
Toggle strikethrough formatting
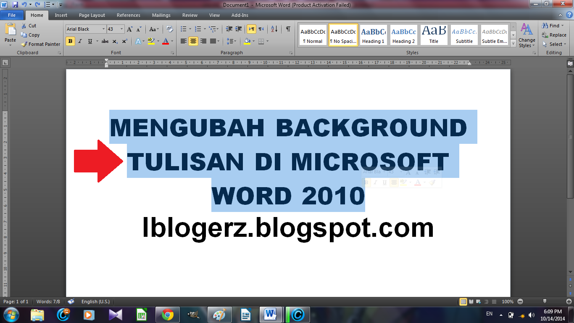click(x=105, y=41)
